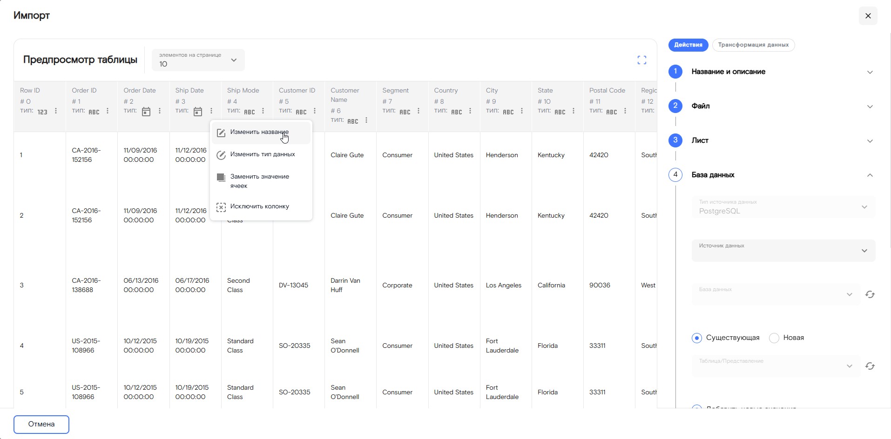Open the elements per page dropdown

198,60
